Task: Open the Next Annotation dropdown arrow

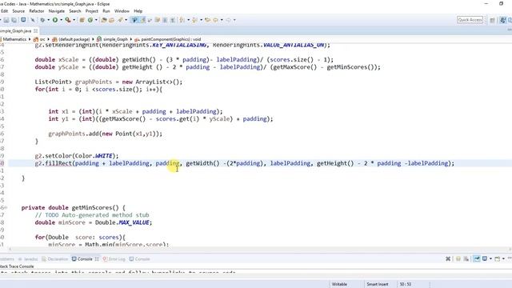Action: [189, 20]
